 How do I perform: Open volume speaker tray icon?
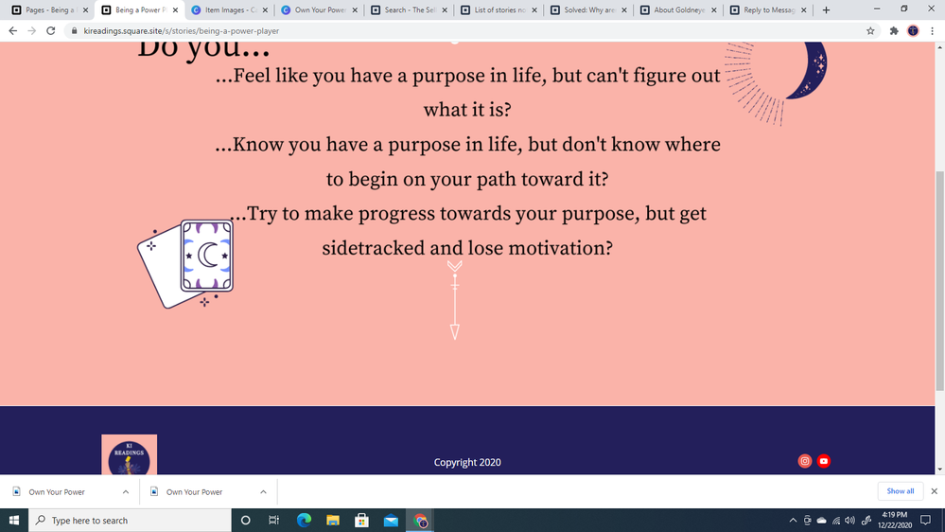point(849,520)
